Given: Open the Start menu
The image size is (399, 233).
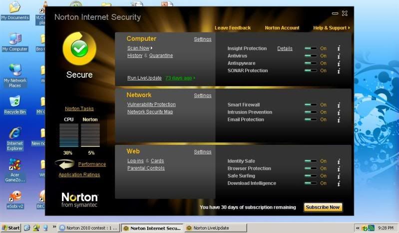Looking at the screenshot, I should click(x=10, y=228).
